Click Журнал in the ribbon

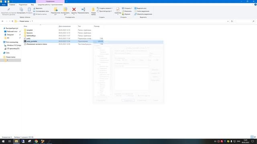126,14
